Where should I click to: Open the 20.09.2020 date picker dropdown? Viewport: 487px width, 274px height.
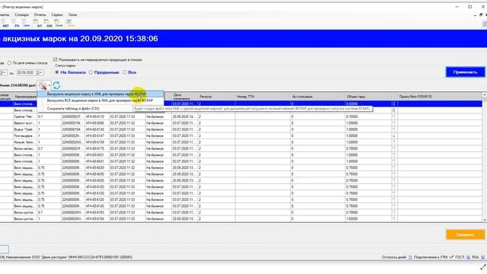pyautogui.click(x=39, y=72)
